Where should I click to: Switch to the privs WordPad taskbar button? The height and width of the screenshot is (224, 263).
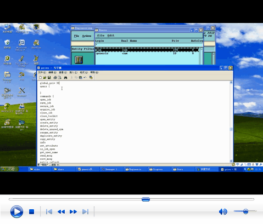(230, 169)
